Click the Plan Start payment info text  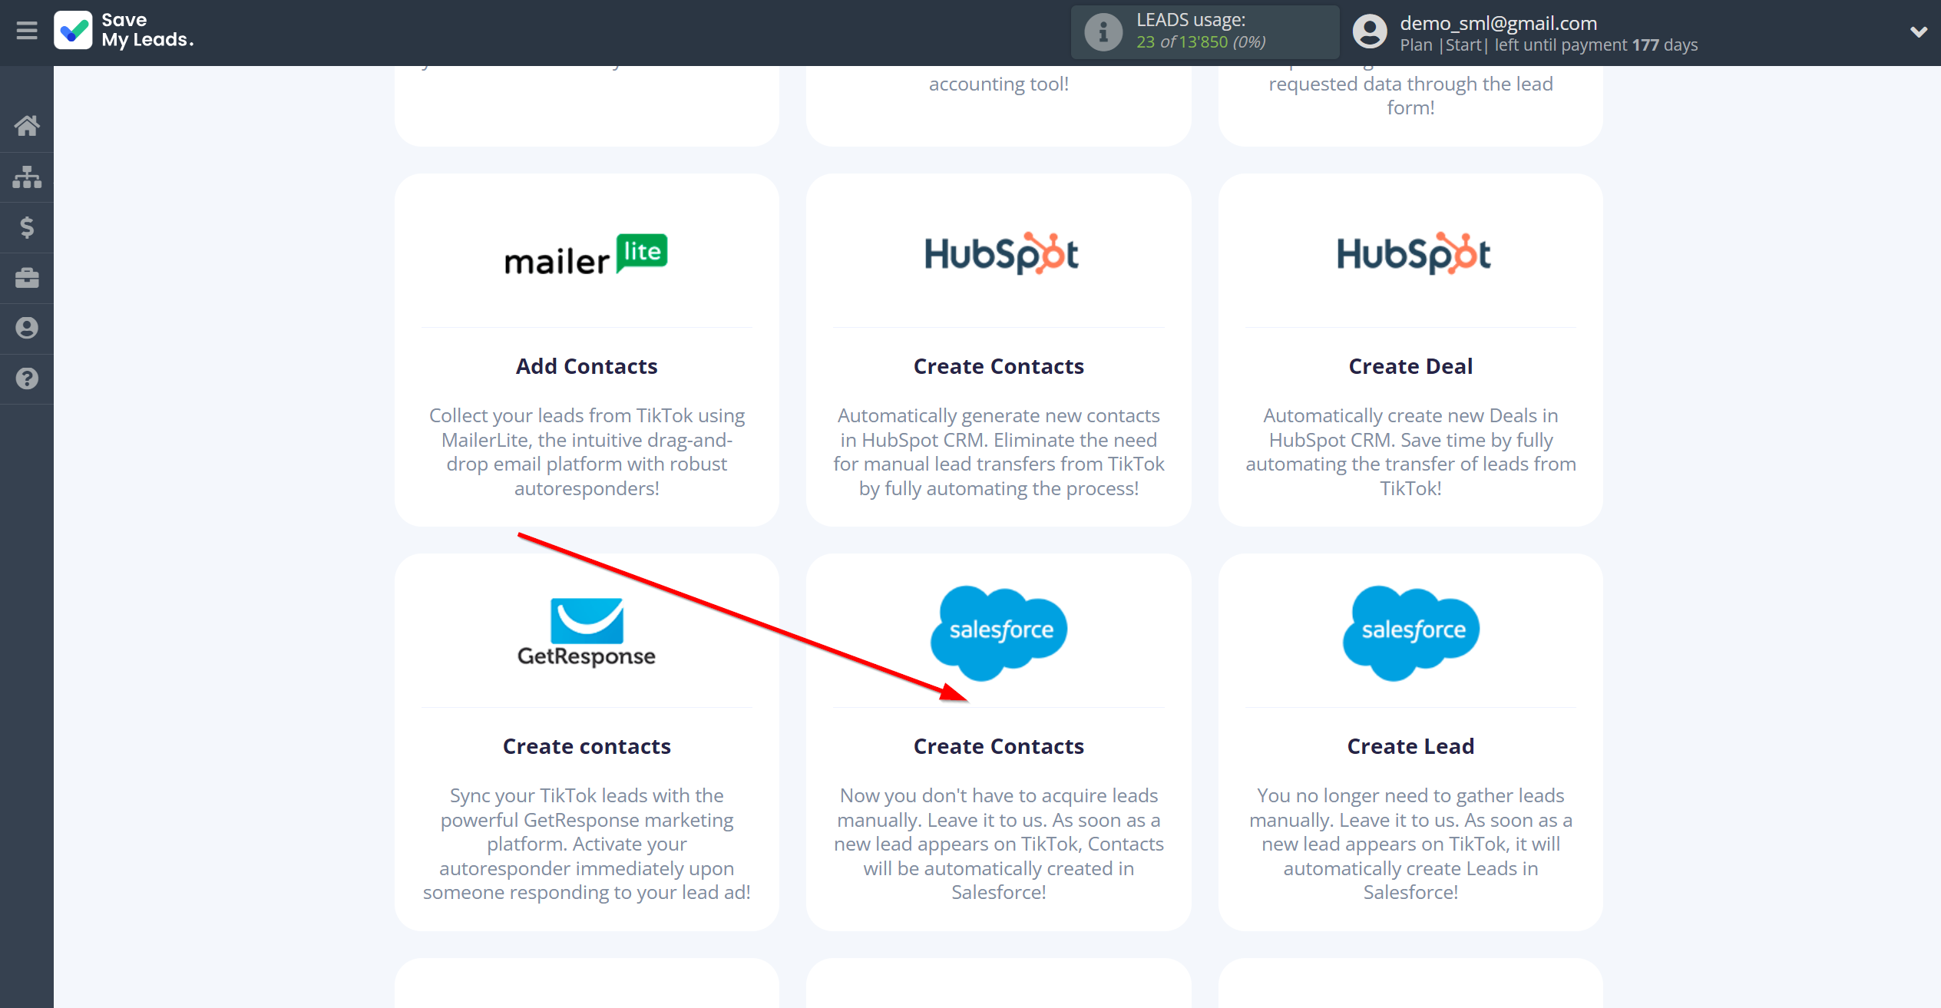pyautogui.click(x=1549, y=45)
